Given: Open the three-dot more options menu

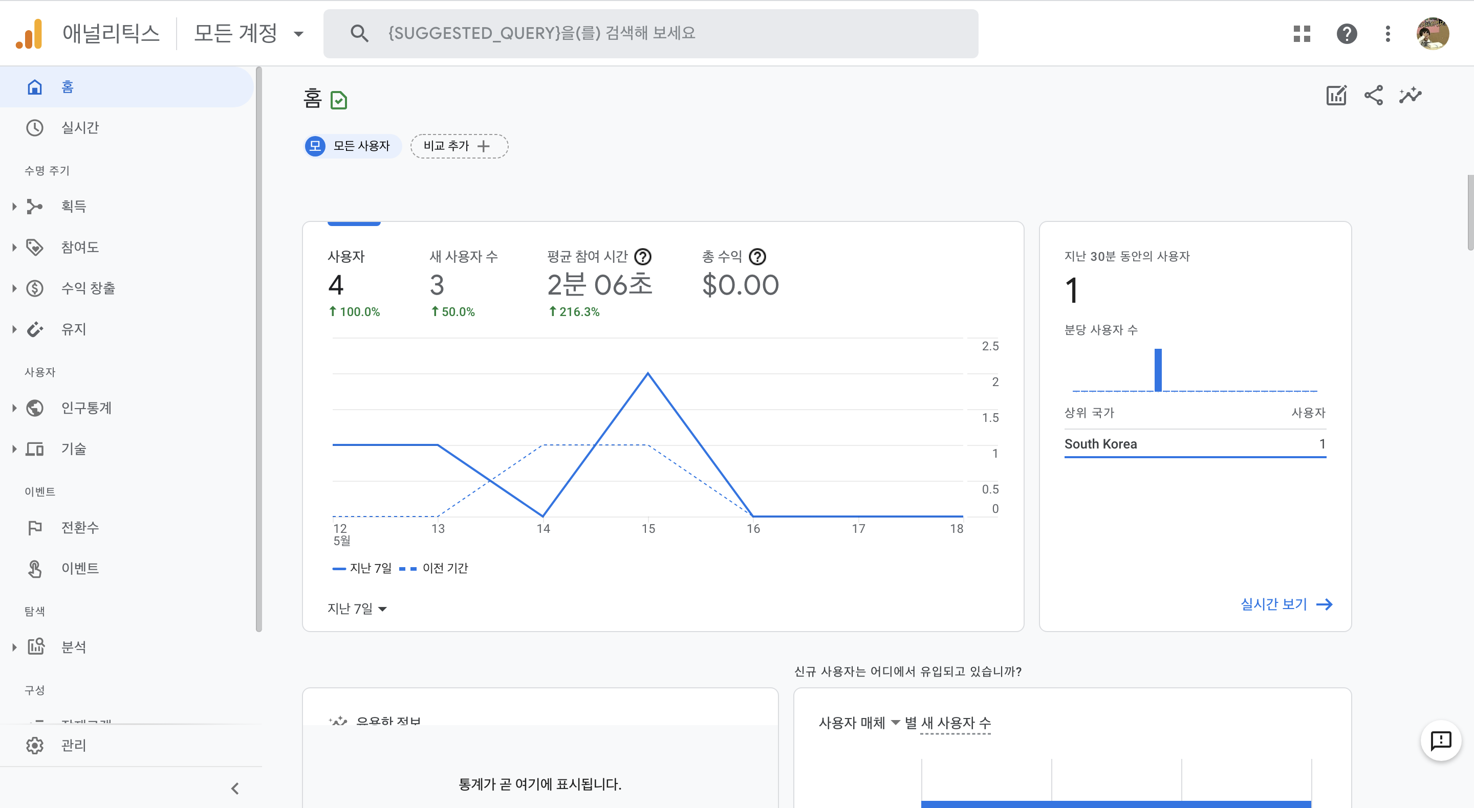Looking at the screenshot, I should [x=1388, y=34].
